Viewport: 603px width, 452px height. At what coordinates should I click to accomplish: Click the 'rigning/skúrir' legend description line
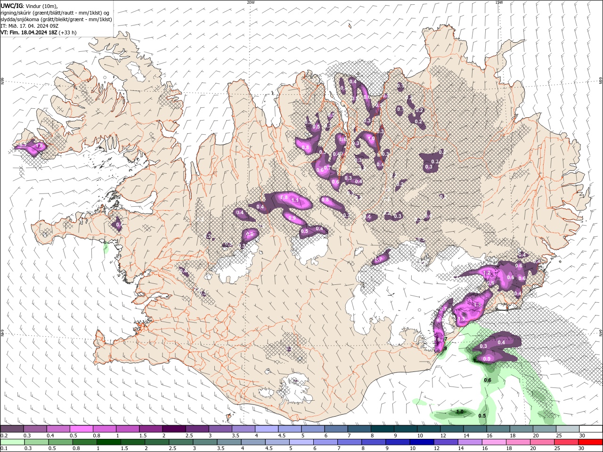pos(55,13)
